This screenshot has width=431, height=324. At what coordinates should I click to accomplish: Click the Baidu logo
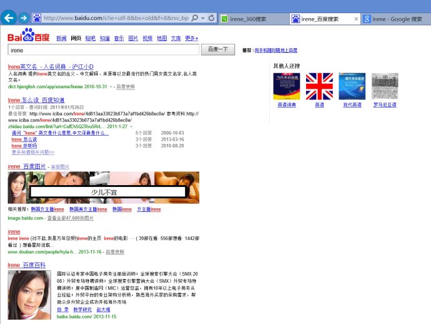point(29,35)
